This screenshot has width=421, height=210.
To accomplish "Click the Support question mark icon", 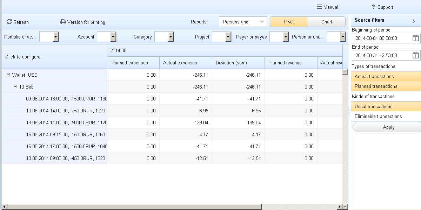I will [x=373, y=7].
